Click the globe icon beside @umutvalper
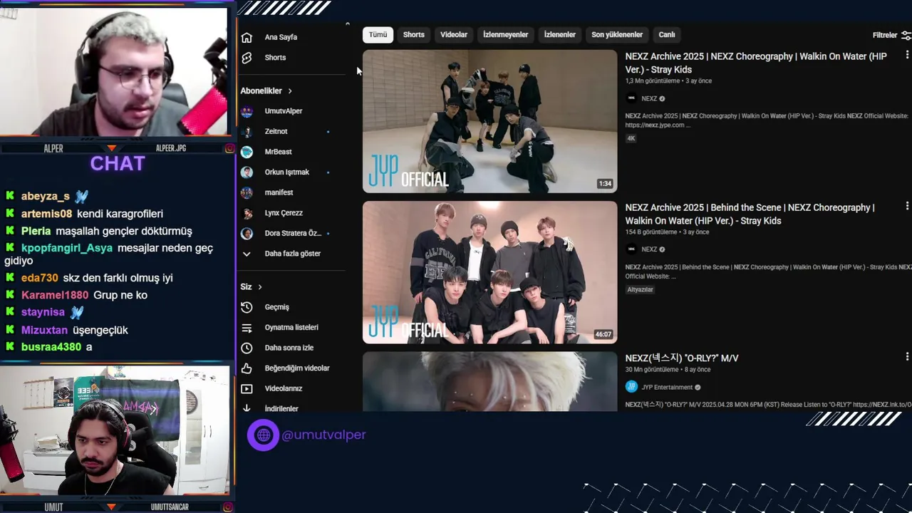The width and height of the screenshot is (912, 513). point(264,435)
